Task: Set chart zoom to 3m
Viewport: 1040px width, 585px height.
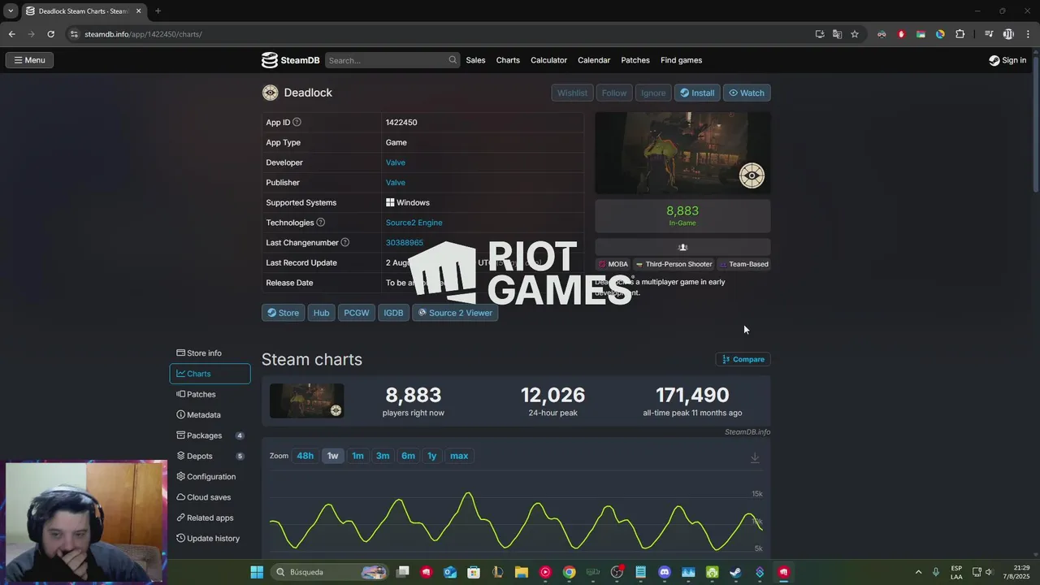Action: click(x=383, y=456)
